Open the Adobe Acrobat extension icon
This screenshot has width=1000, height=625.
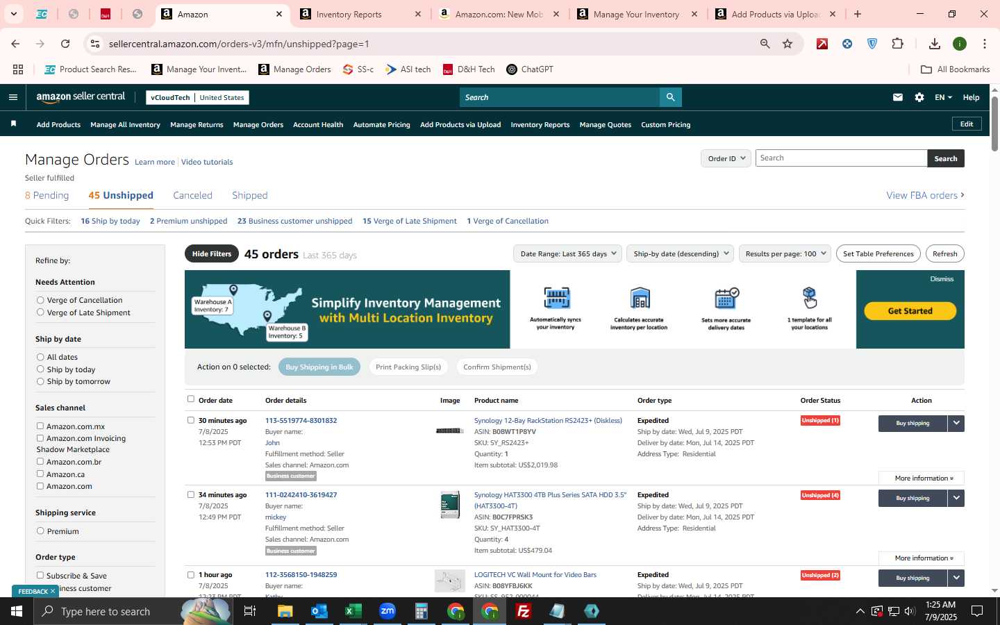pyautogui.click(x=822, y=44)
